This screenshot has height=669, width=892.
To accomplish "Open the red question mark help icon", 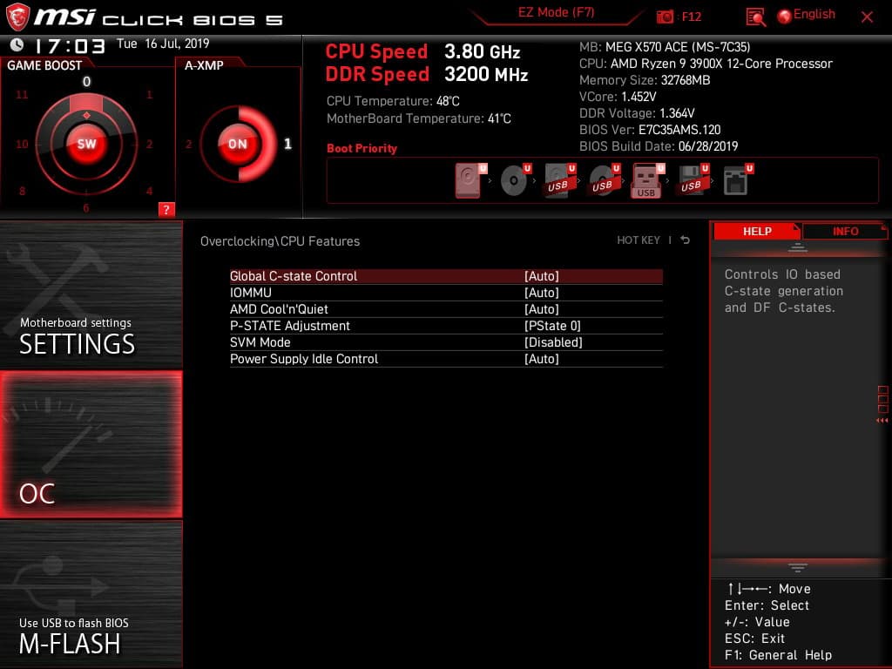I will click(166, 209).
